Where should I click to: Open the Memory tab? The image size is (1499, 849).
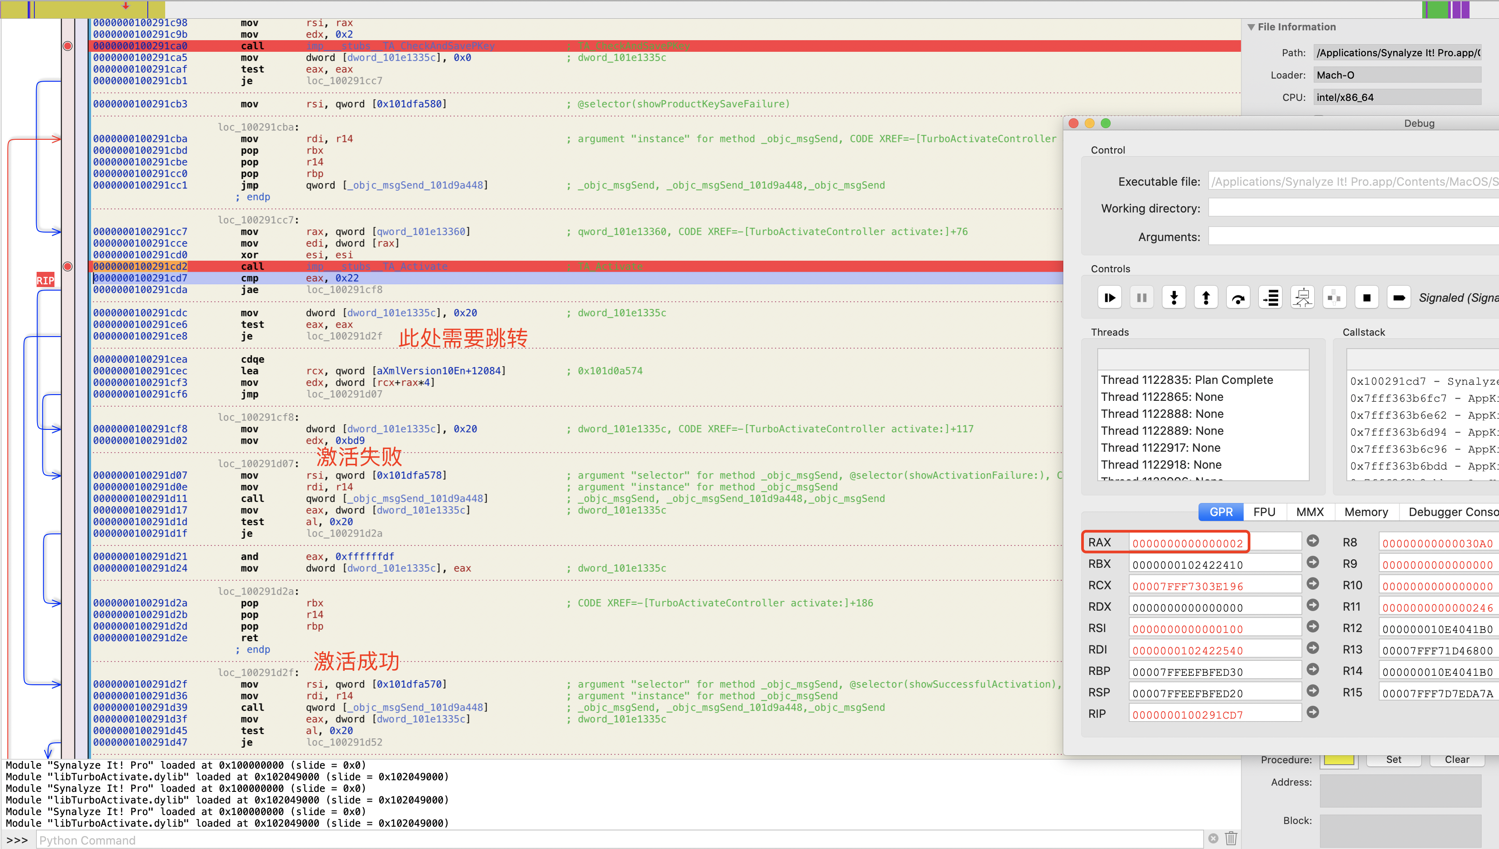coord(1366,512)
